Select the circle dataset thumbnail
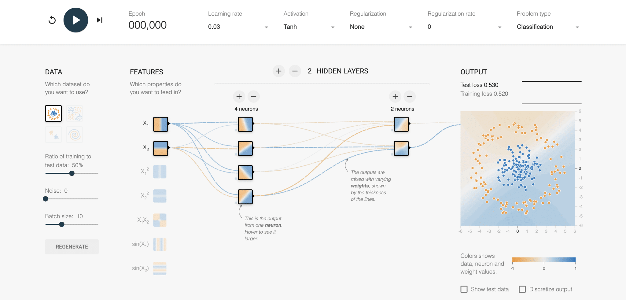626x300 pixels. [53, 113]
